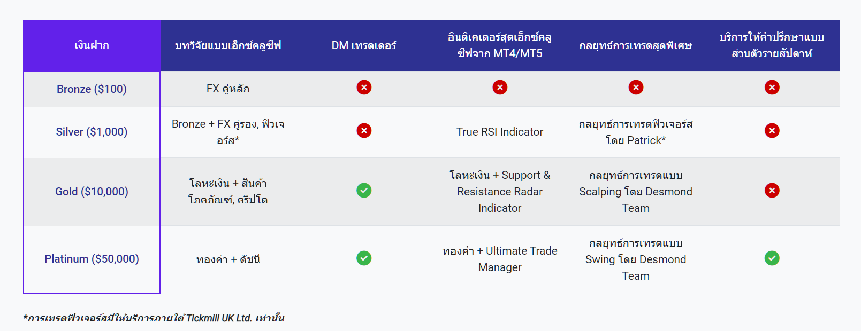Click the Support & Resistance Radar Indicator cell
Image resolution: width=861 pixels, height=331 pixels.
click(x=500, y=192)
